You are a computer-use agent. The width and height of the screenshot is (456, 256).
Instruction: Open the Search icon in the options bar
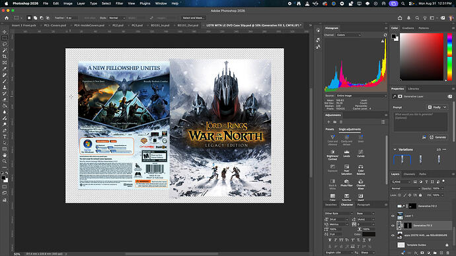coord(417,18)
